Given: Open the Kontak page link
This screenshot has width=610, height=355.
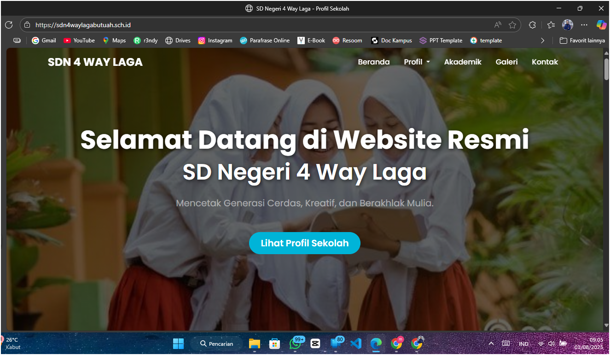Looking at the screenshot, I should coord(545,62).
